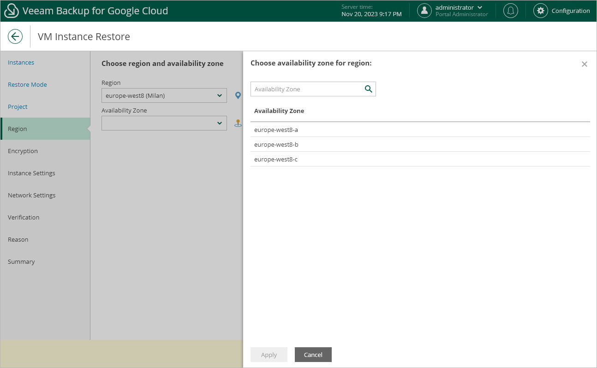Open the Region dropdown
The height and width of the screenshot is (368, 597).
[x=164, y=95]
